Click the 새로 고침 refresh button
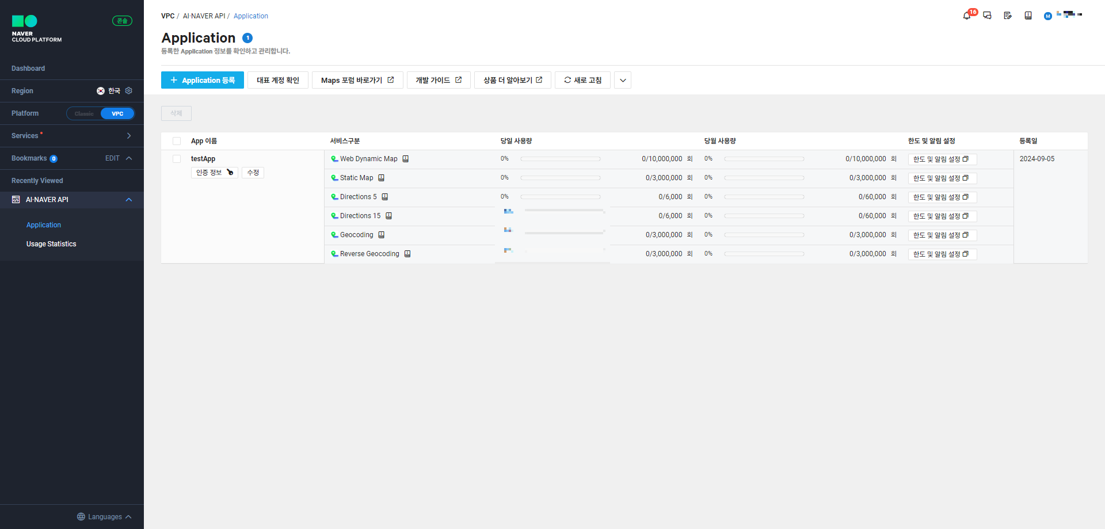The image size is (1105, 529). [x=582, y=80]
